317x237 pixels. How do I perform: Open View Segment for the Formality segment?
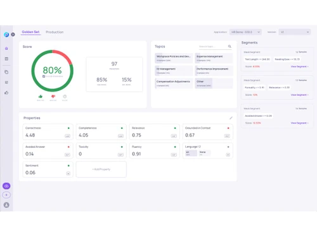(299, 95)
